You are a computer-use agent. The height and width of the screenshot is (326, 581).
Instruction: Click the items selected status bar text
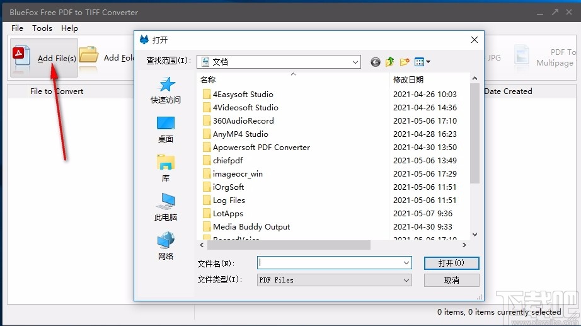click(499, 312)
